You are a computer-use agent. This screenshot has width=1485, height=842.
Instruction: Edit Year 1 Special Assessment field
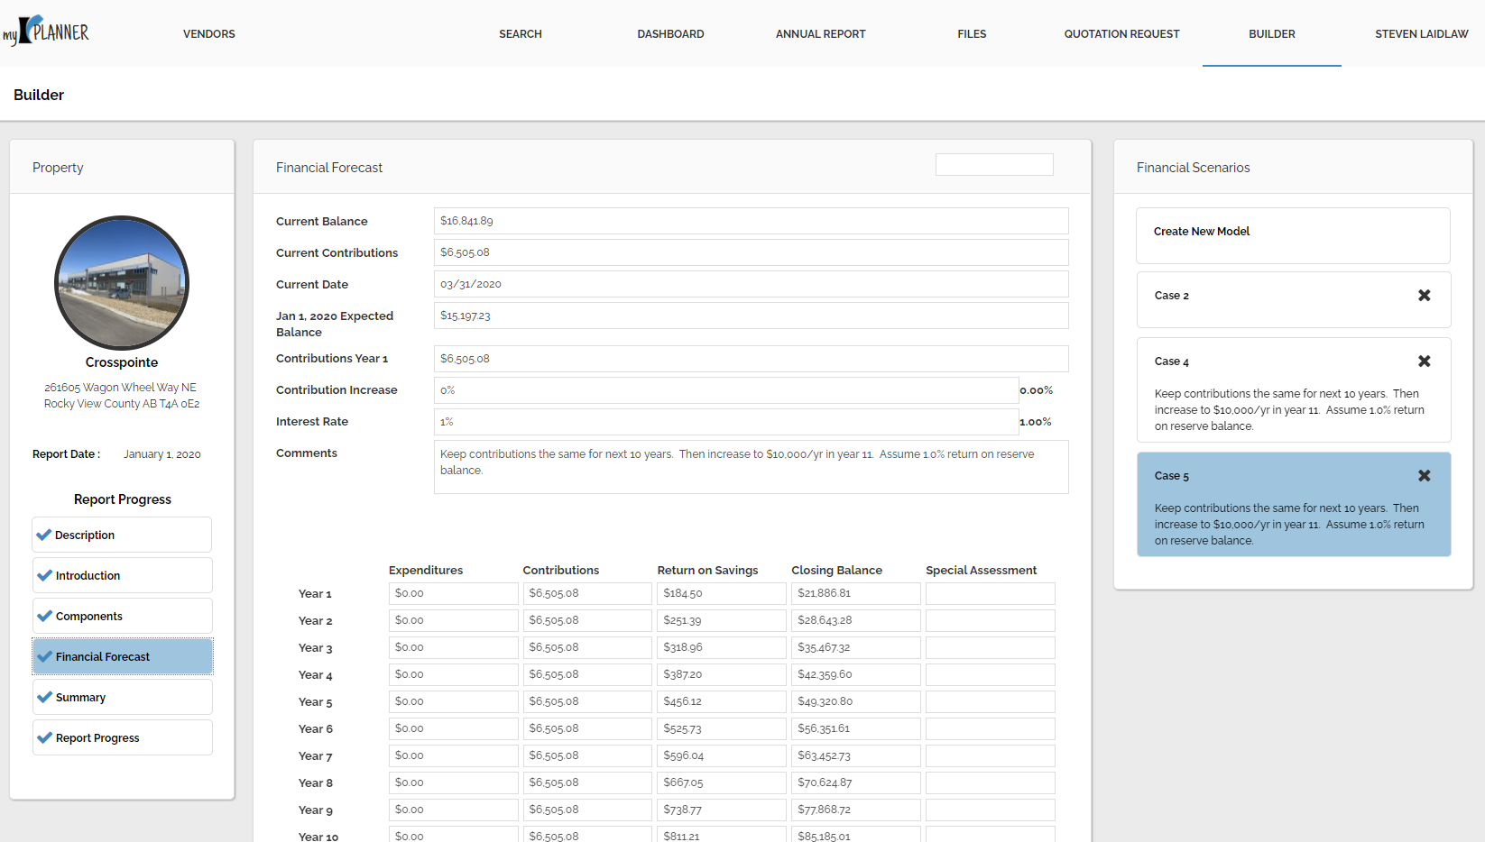coord(991,593)
